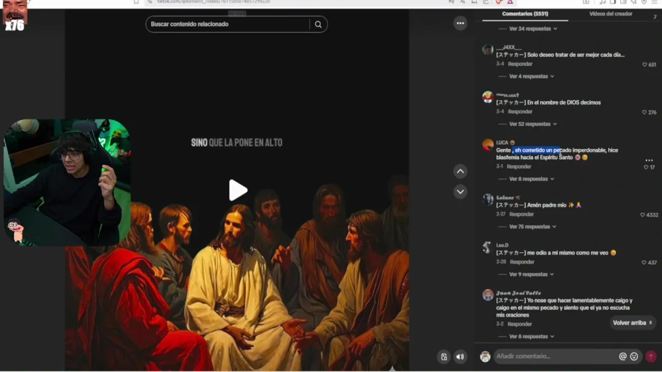Go to next video with the down arrow
The height and width of the screenshot is (372, 662).
pyautogui.click(x=460, y=192)
